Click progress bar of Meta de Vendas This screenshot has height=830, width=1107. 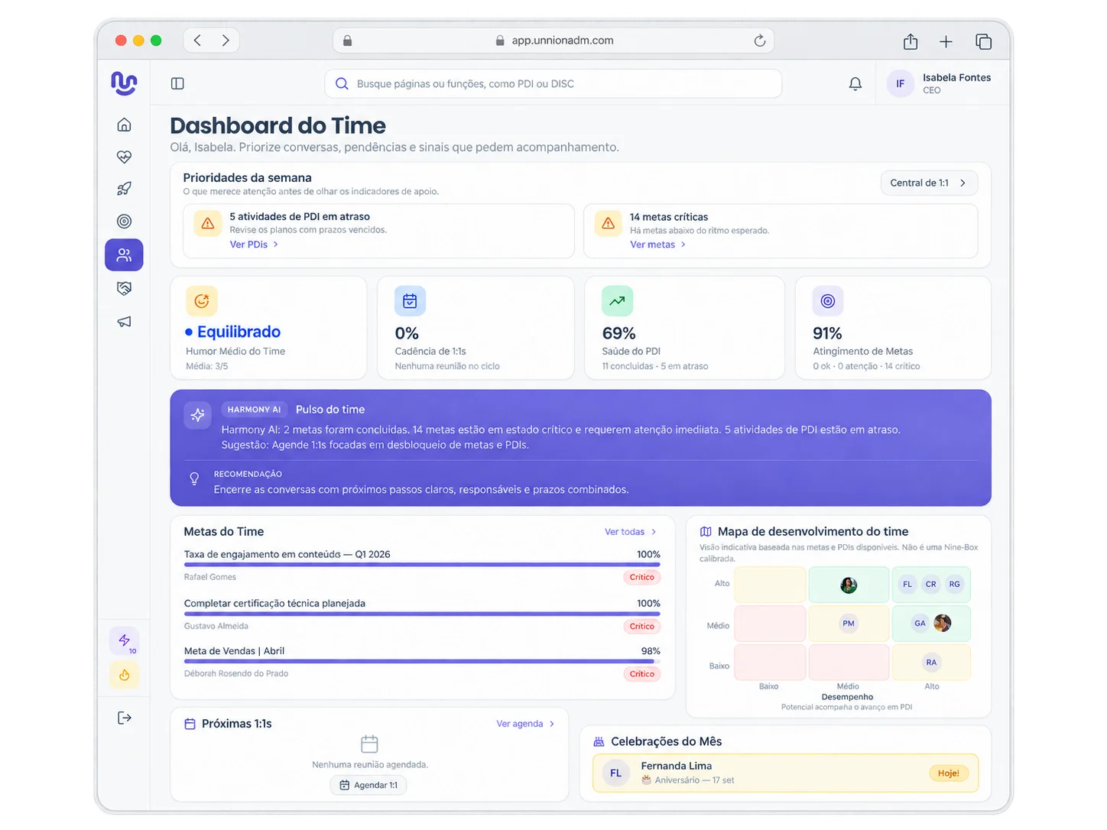422,661
